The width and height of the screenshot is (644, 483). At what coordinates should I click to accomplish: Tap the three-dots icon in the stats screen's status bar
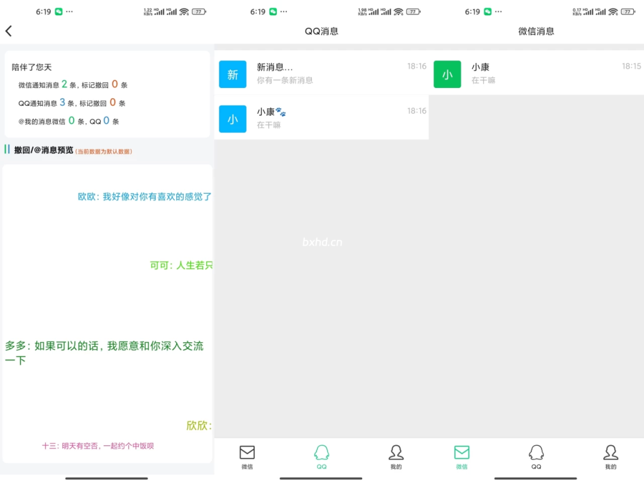pos(69,11)
